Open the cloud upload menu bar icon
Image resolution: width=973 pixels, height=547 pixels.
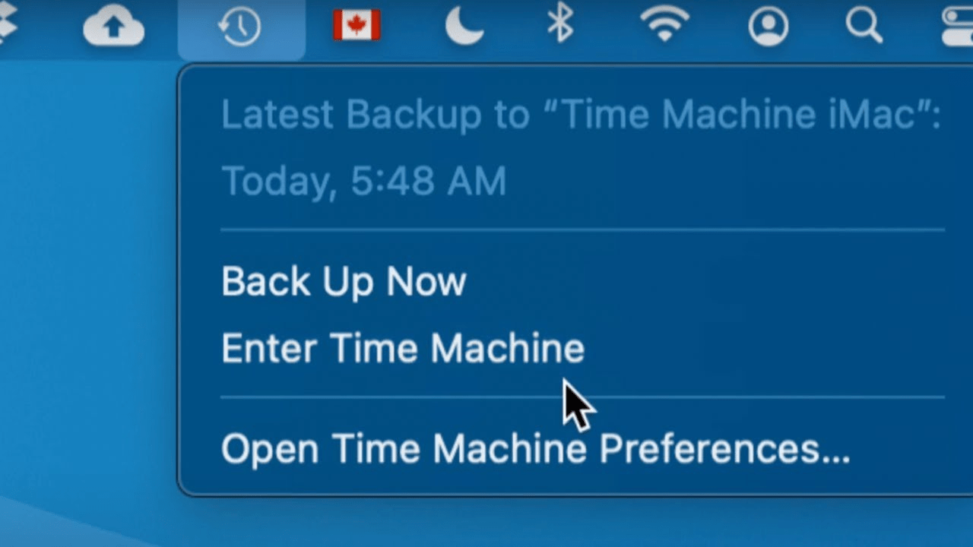click(x=113, y=28)
